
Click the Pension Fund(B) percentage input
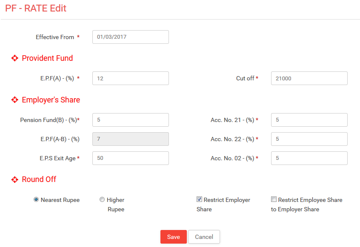point(131,120)
